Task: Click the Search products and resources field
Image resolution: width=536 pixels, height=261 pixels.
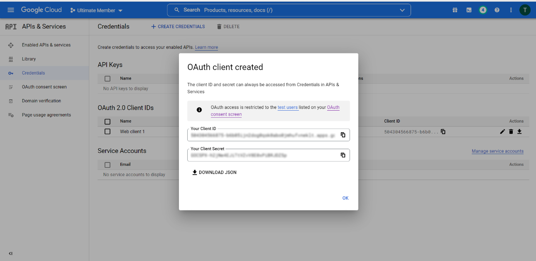Action: pyautogui.click(x=289, y=10)
